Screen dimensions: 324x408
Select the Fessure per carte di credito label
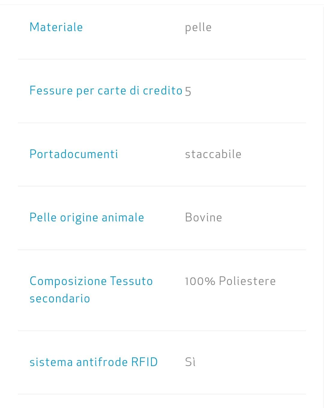[106, 91]
